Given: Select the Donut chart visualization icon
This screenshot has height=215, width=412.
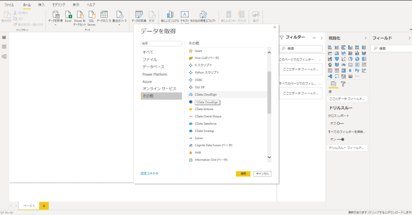Looking at the screenshot, I should [357, 59].
